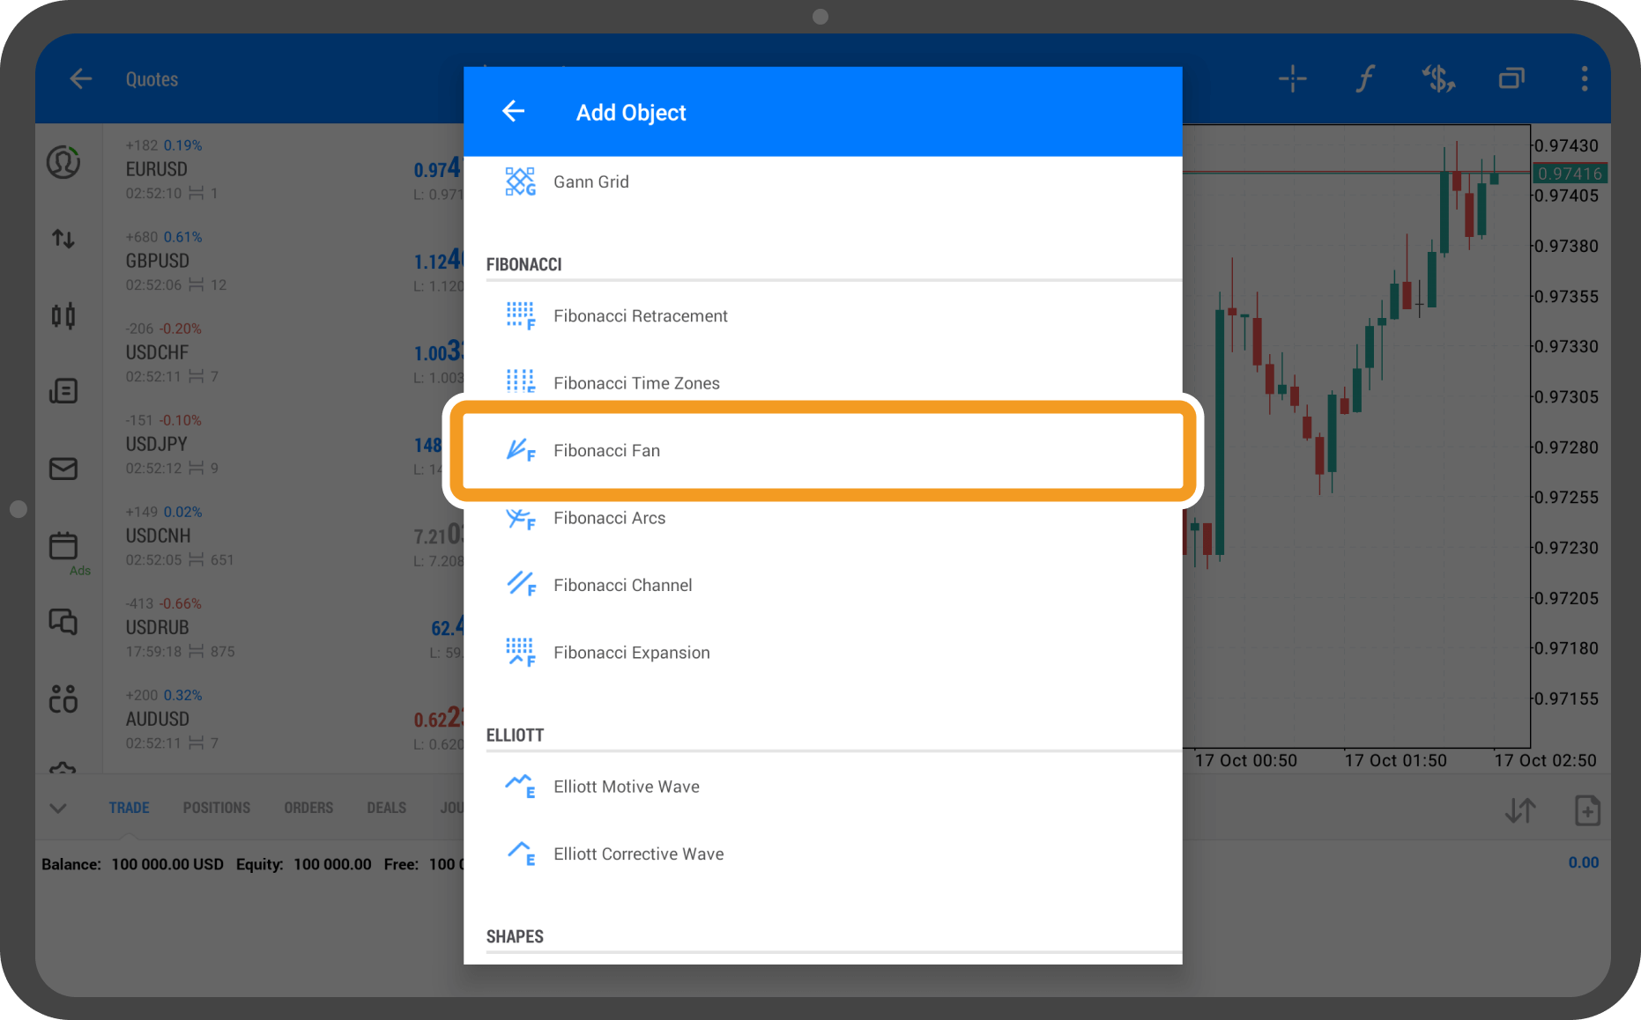Select Elliott Corrective Wave object
This screenshot has height=1020, width=1641.
pos(638,854)
